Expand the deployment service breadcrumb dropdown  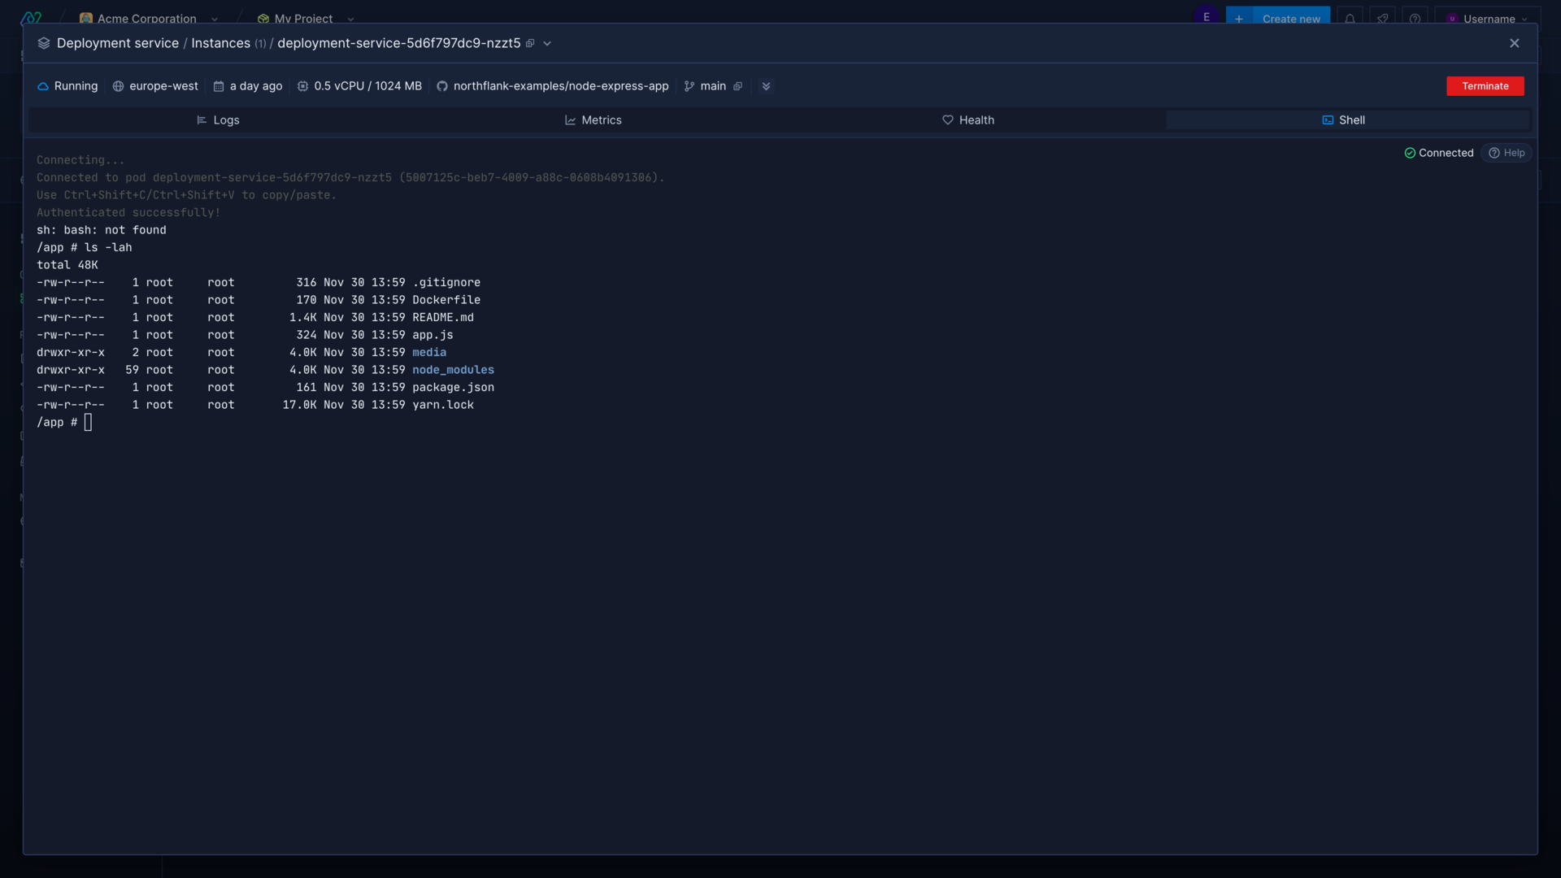pos(547,43)
